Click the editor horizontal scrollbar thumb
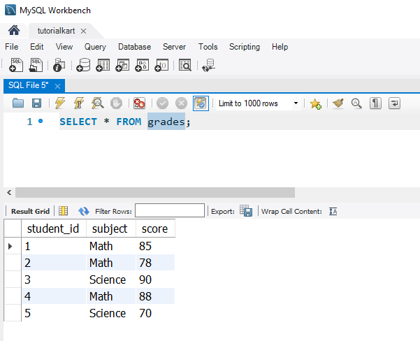The height and width of the screenshot is (341, 420). pyautogui.click(x=155, y=192)
